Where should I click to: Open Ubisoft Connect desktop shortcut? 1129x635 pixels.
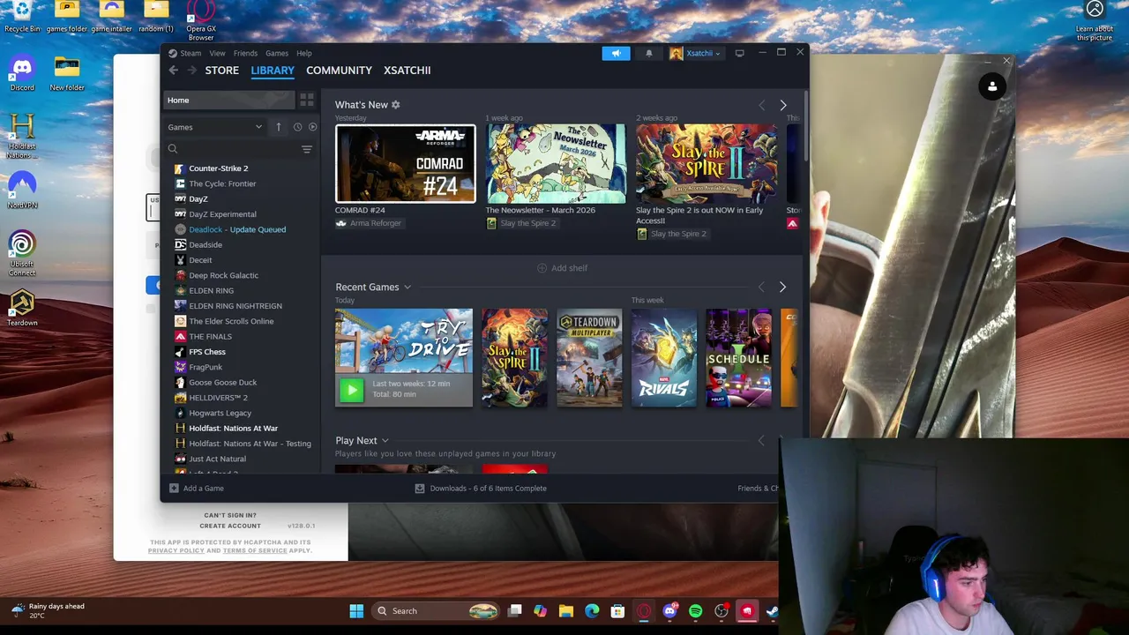click(22, 253)
